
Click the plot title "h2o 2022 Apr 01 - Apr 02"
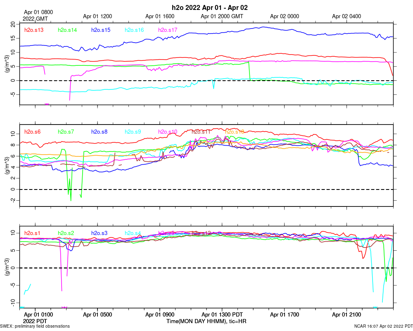pos(210,8)
